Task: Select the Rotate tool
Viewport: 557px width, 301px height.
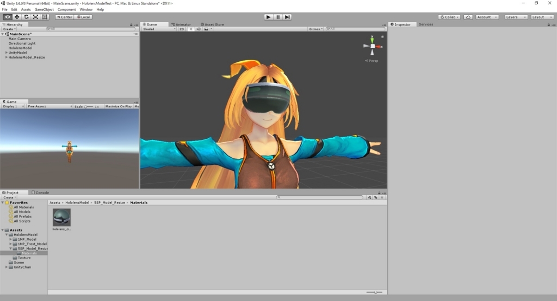Action: click(26, 17)
